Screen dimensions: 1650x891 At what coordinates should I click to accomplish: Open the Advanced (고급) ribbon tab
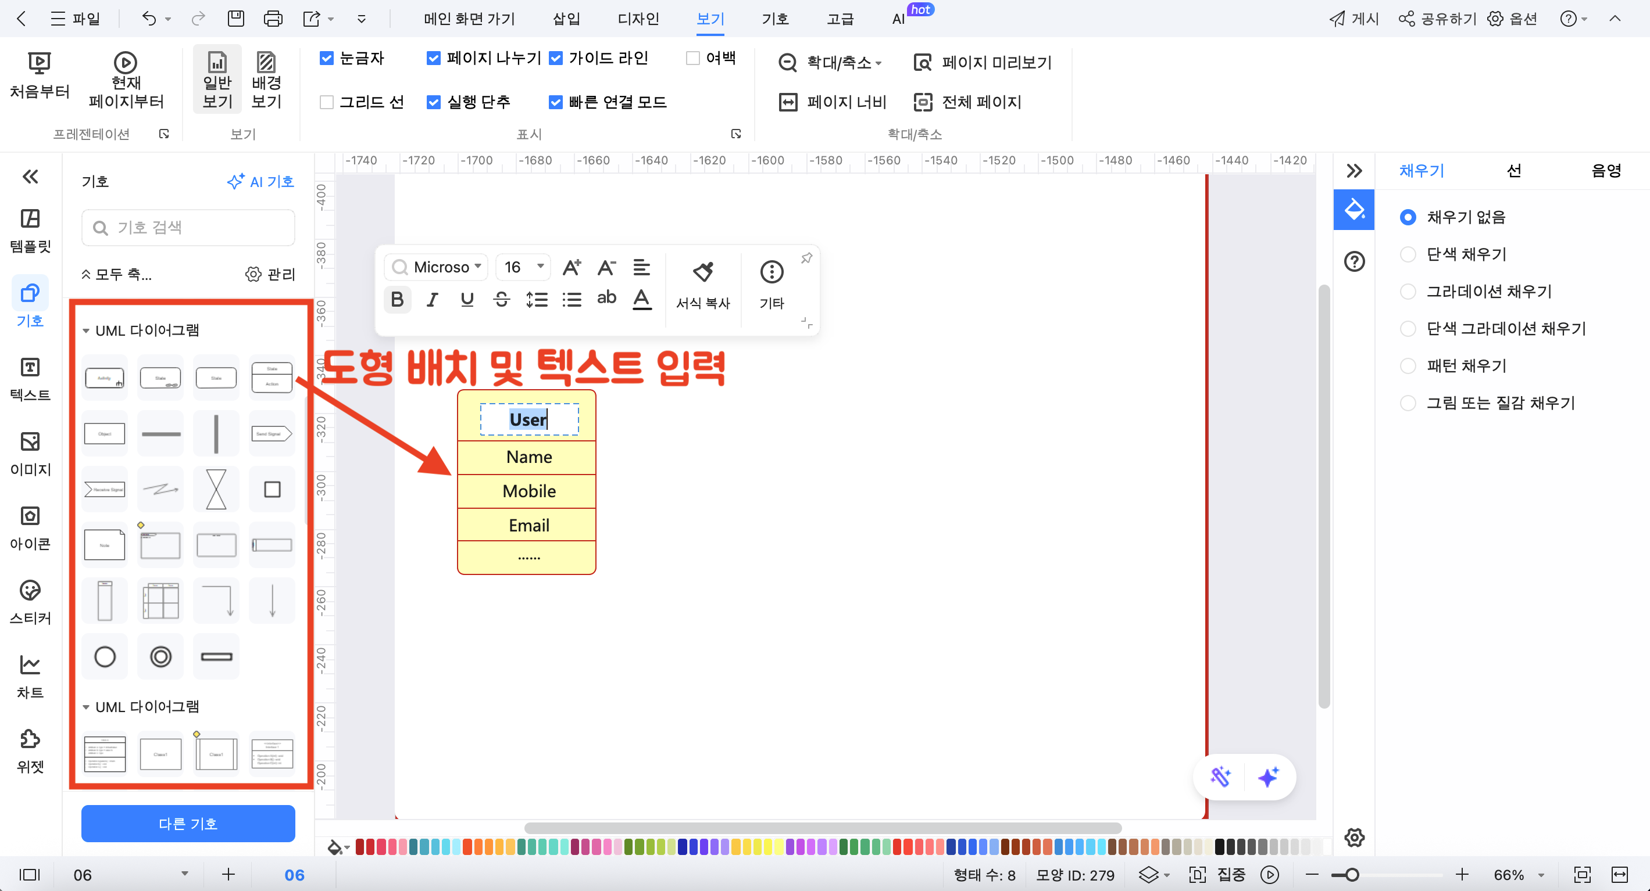point(840,19)
